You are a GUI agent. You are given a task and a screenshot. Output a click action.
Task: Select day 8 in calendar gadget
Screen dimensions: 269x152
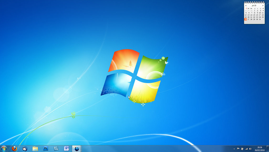[x=255, y=13]
